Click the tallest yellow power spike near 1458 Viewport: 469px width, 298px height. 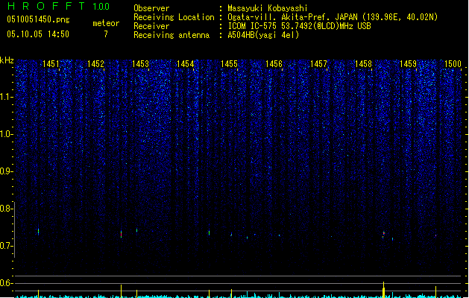pyautogui.click(x=384, y=290)
